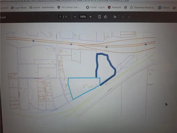Click the fit to page icon
Image resolution: width=177 pixels, height=133 pixels.
coord(99,17)
